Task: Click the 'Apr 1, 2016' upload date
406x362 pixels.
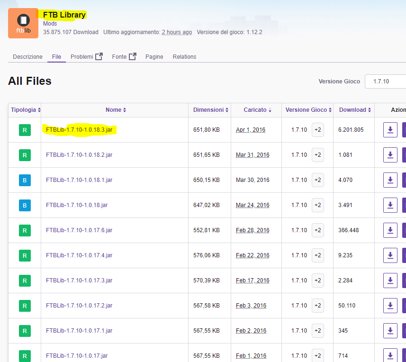Action: 251,130
